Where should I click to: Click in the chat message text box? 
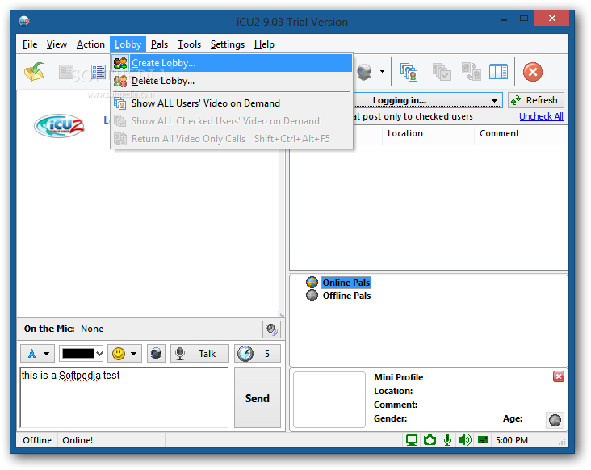click(x=124, y=397)
